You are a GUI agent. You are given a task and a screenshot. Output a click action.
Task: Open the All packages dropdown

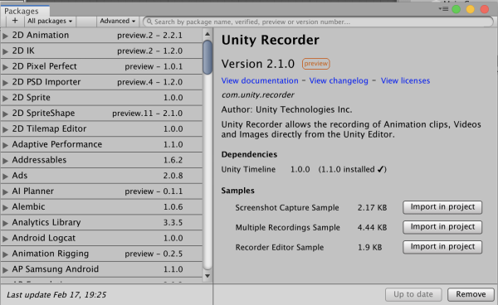[50, 21]
